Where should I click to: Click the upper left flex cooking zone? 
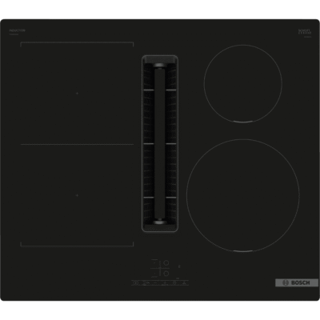click(77, 93)
